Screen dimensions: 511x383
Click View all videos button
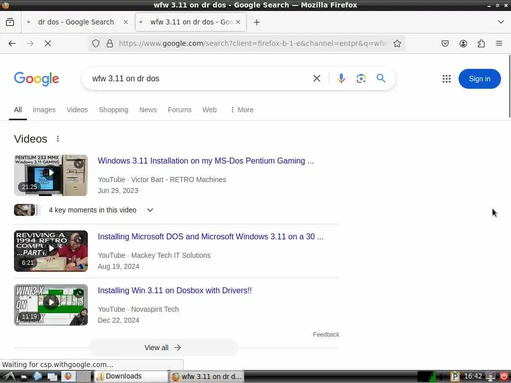(163, 348)
